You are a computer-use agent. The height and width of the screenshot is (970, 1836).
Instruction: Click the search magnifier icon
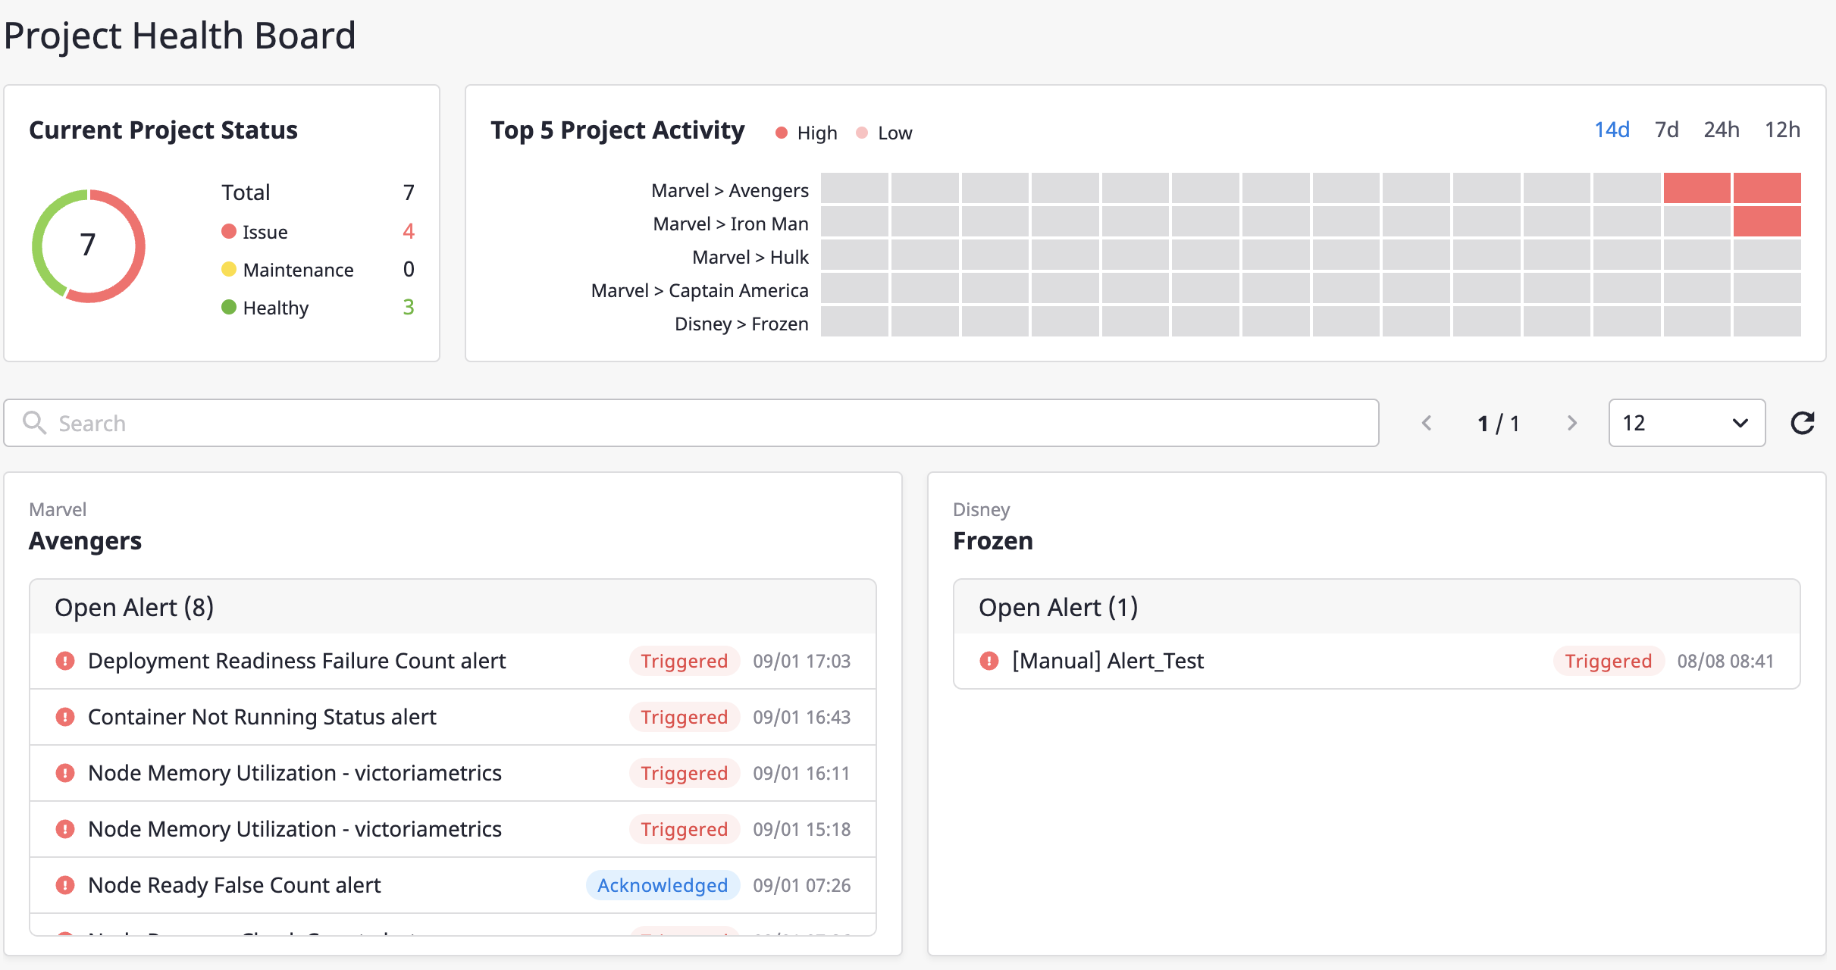coord(34,422)
